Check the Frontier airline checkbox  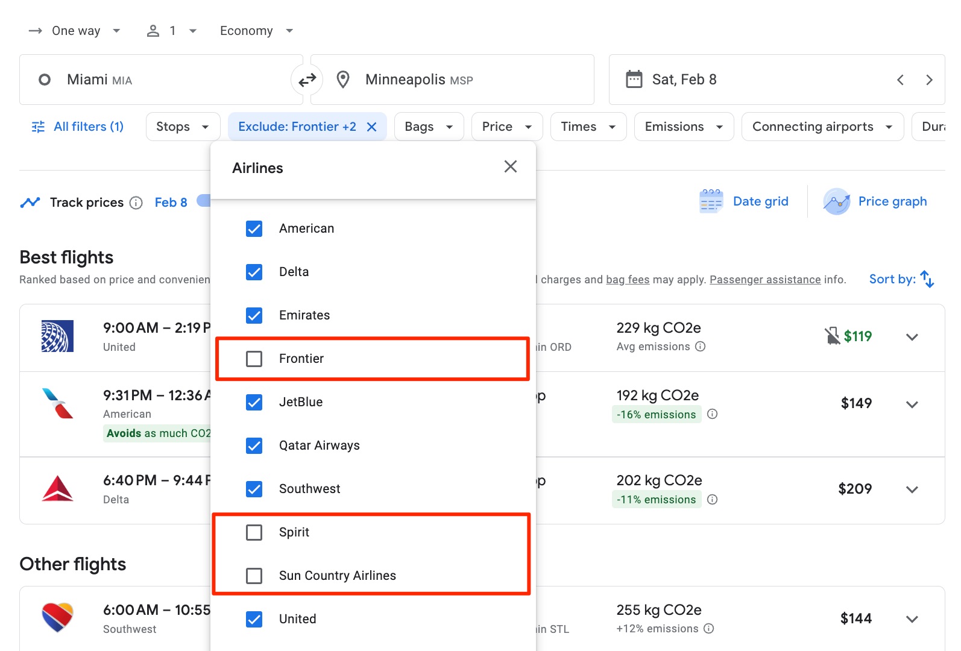click(254, 359)
